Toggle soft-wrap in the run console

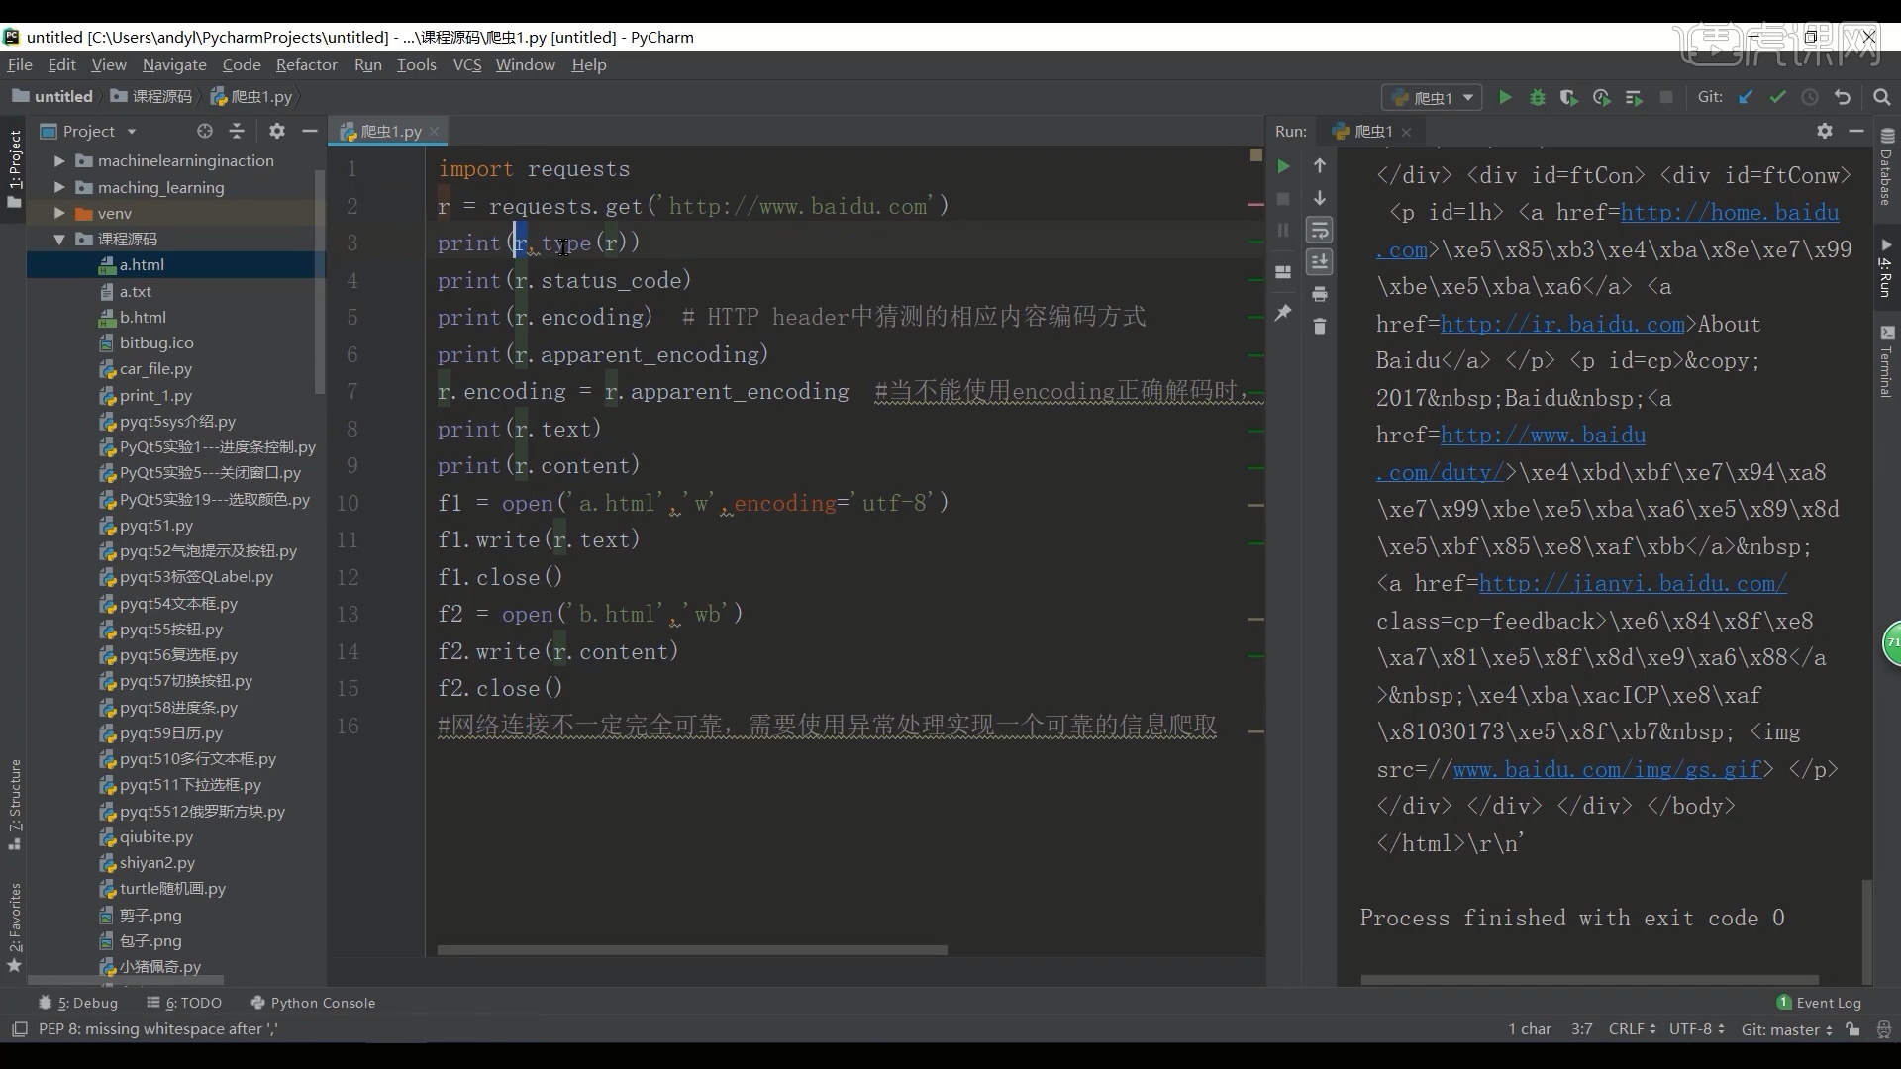tap(1320, 230)
